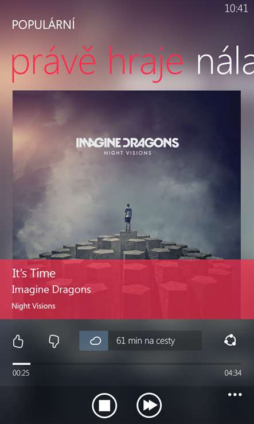
Task: Tap the song title 'It's Time'
Action: (x=34, y=273)
